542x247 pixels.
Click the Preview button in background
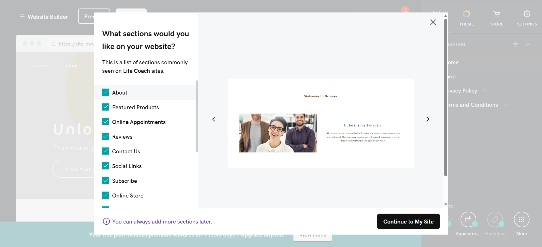(x=86, y=16)
